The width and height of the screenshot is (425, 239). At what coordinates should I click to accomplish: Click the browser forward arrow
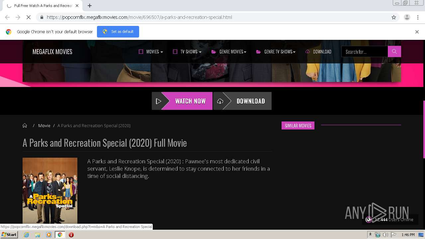coord(18,17)
